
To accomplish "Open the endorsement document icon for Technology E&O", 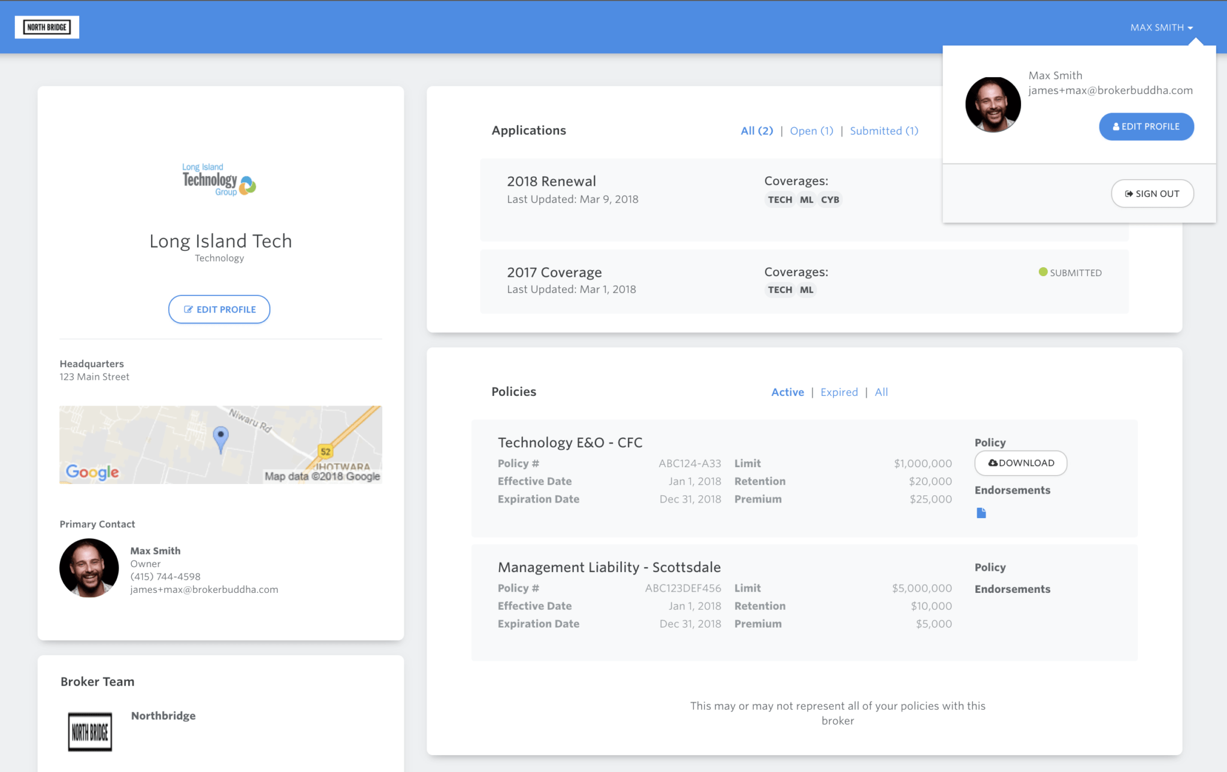I will pos(981,513).
